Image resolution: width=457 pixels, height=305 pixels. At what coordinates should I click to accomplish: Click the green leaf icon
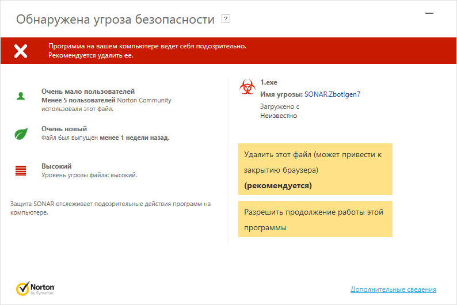[21, 134]
